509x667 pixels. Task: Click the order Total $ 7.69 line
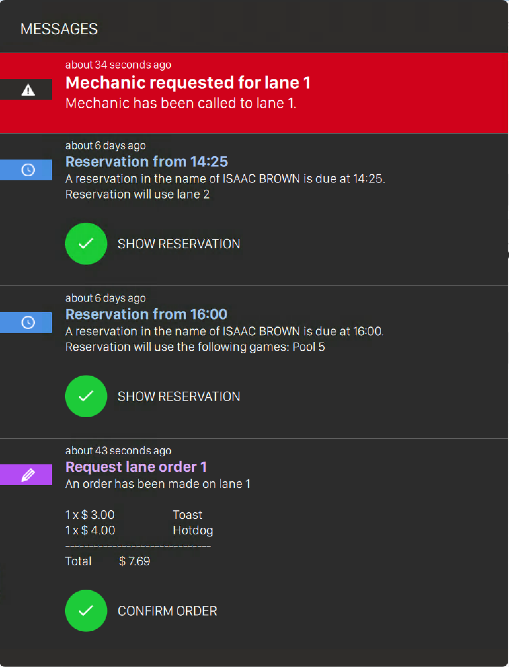tap(108, 561)
